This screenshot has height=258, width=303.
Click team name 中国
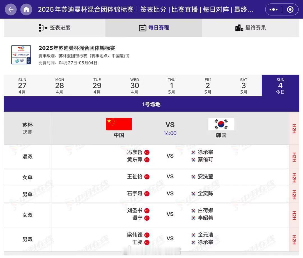pyautogui.click(x=119, y=135)
